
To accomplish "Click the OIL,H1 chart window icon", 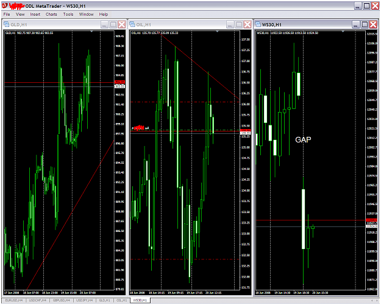I will (x=132, y=24).
